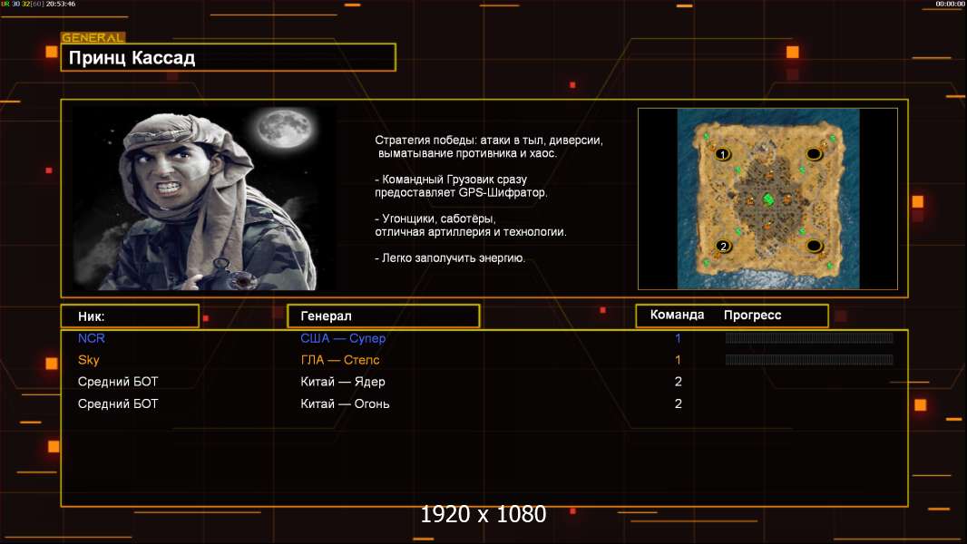Click the 'Командный Грузовик' description text
This screenshot has height=544, width=967.
[x=461, y=186]
